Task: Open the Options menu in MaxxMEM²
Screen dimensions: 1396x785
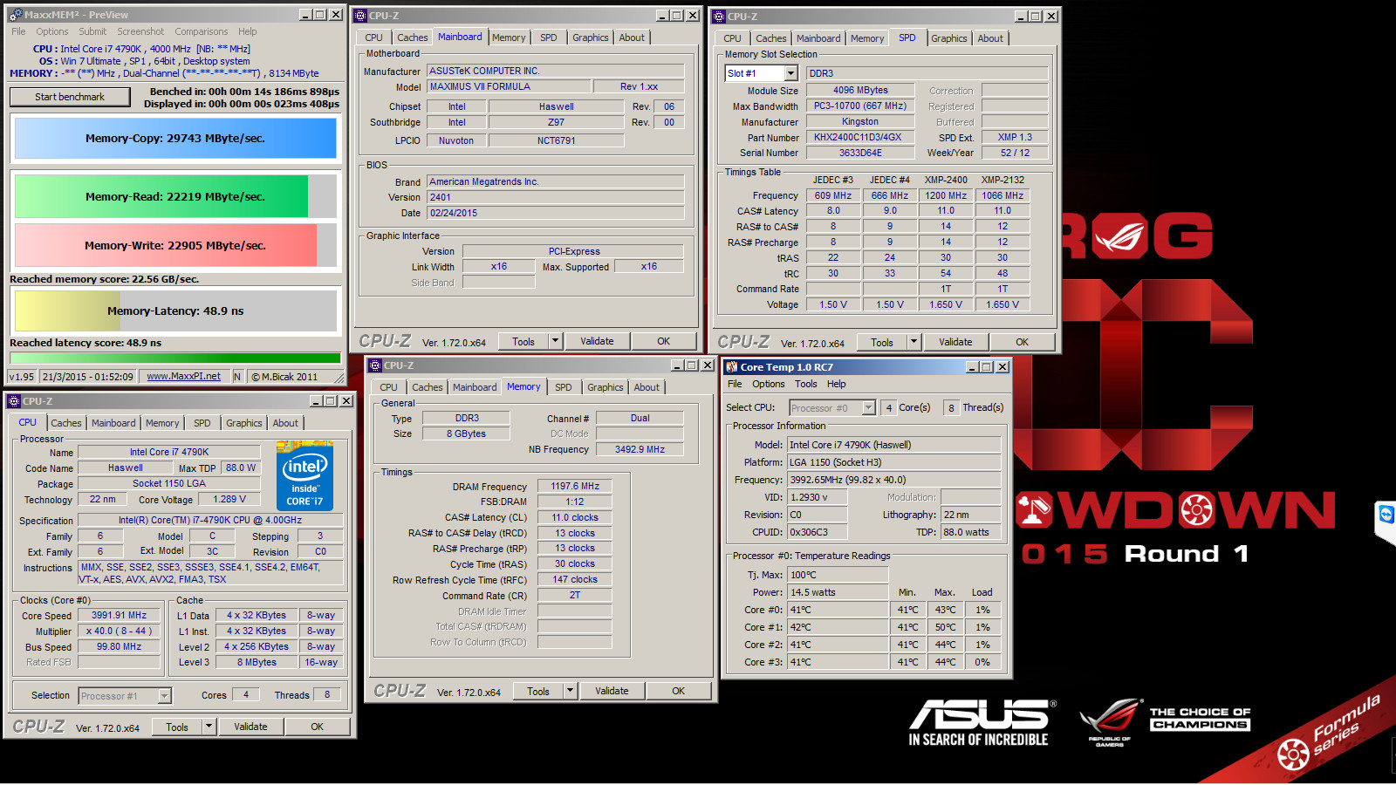Action: 52,31
